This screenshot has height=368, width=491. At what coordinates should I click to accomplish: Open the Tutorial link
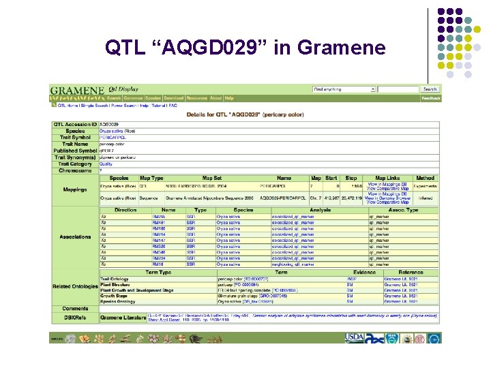click(159, 106)
